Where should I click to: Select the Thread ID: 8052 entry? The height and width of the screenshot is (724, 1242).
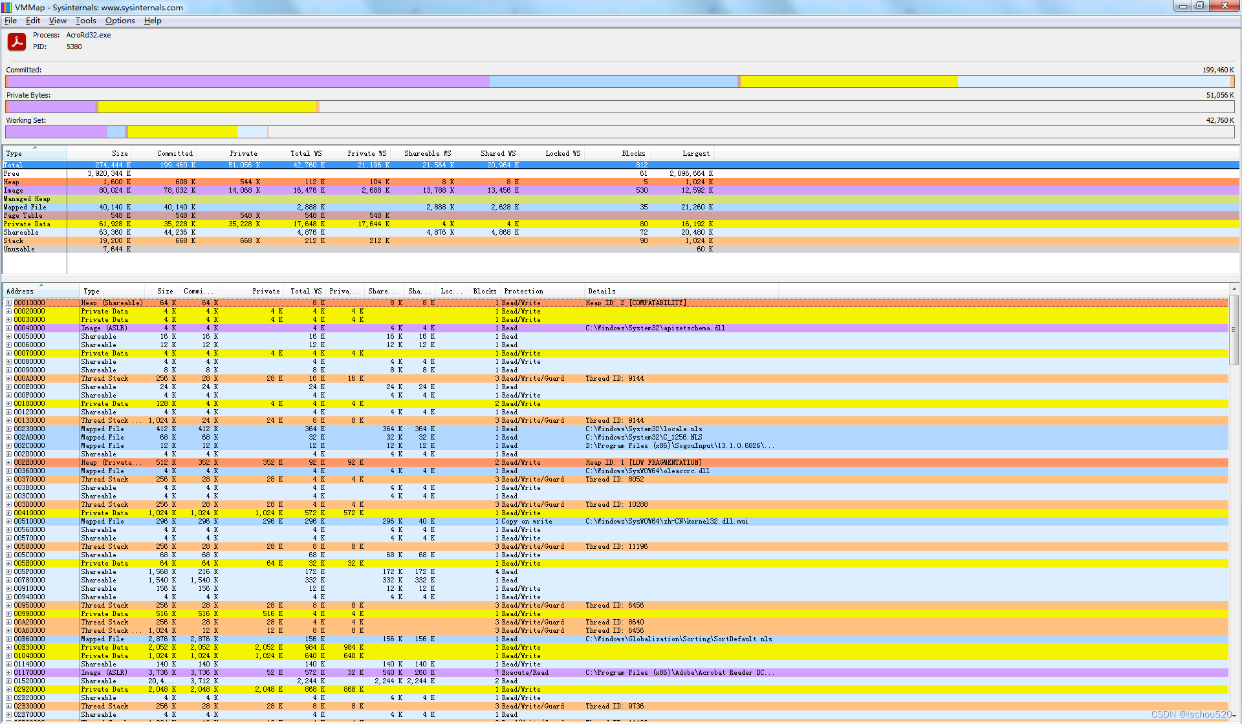point(615,479)
